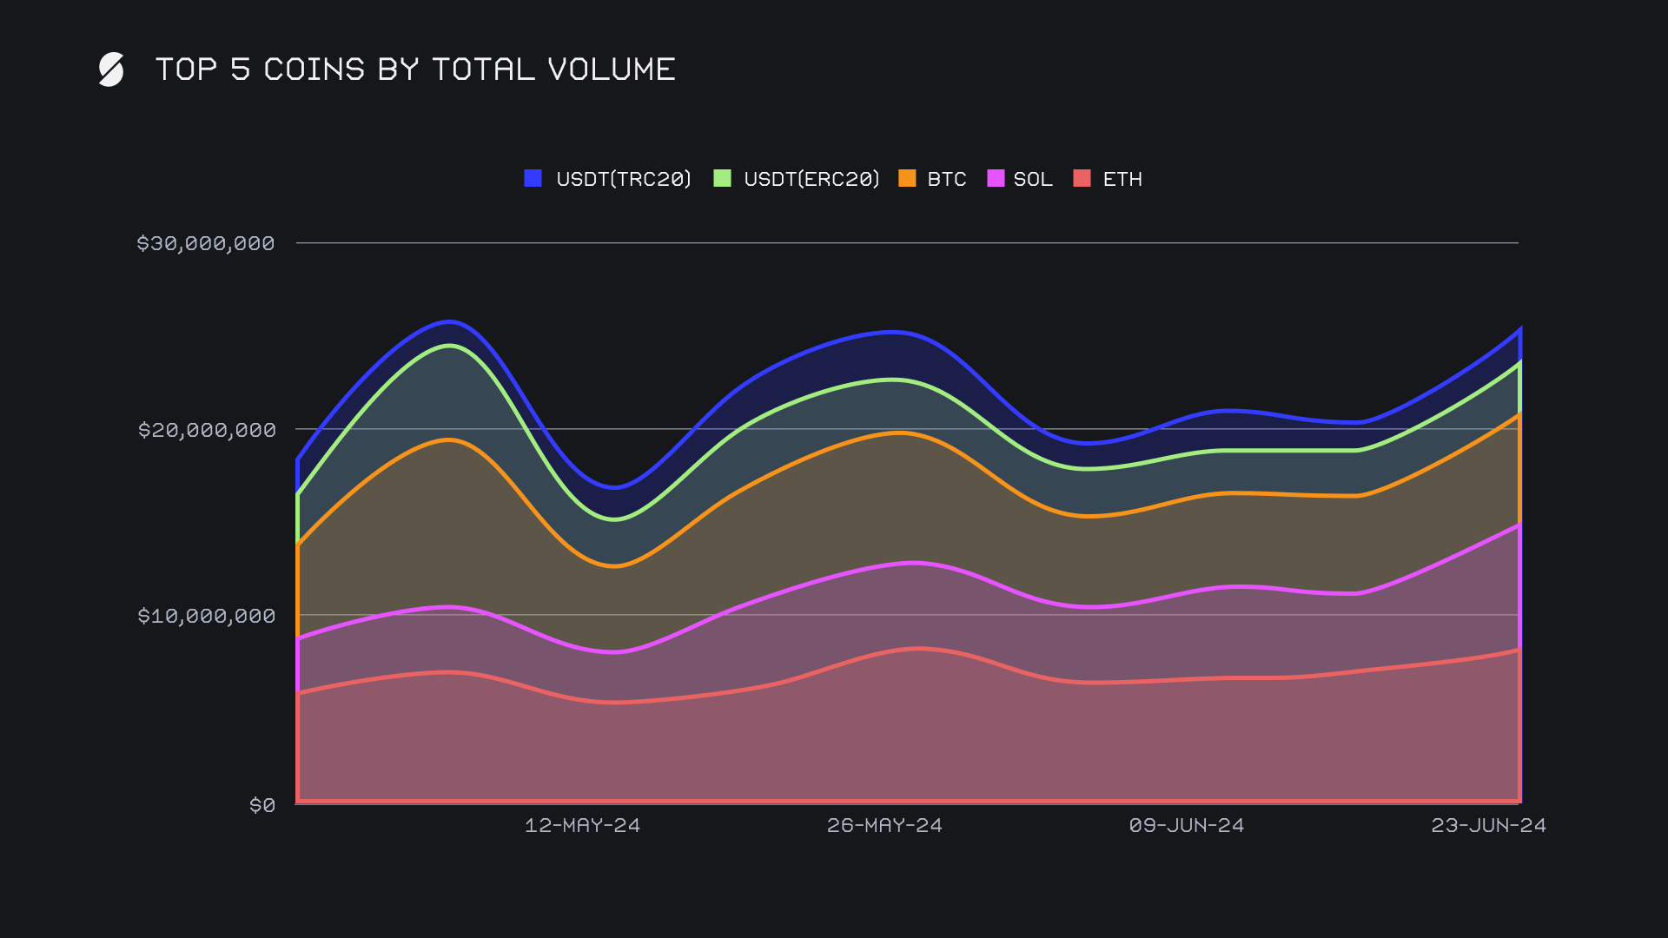Click the logo icon beside the title
Image resolution: width=1668 pixels, height=938 pixels.
click(x=111, y=69)
